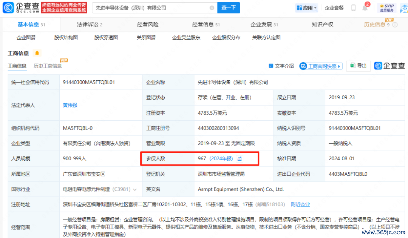Click the info icon beside 历史信息 tab
Image resolution: width=408 pixels, height=238 pixels.
click(395, 25)
